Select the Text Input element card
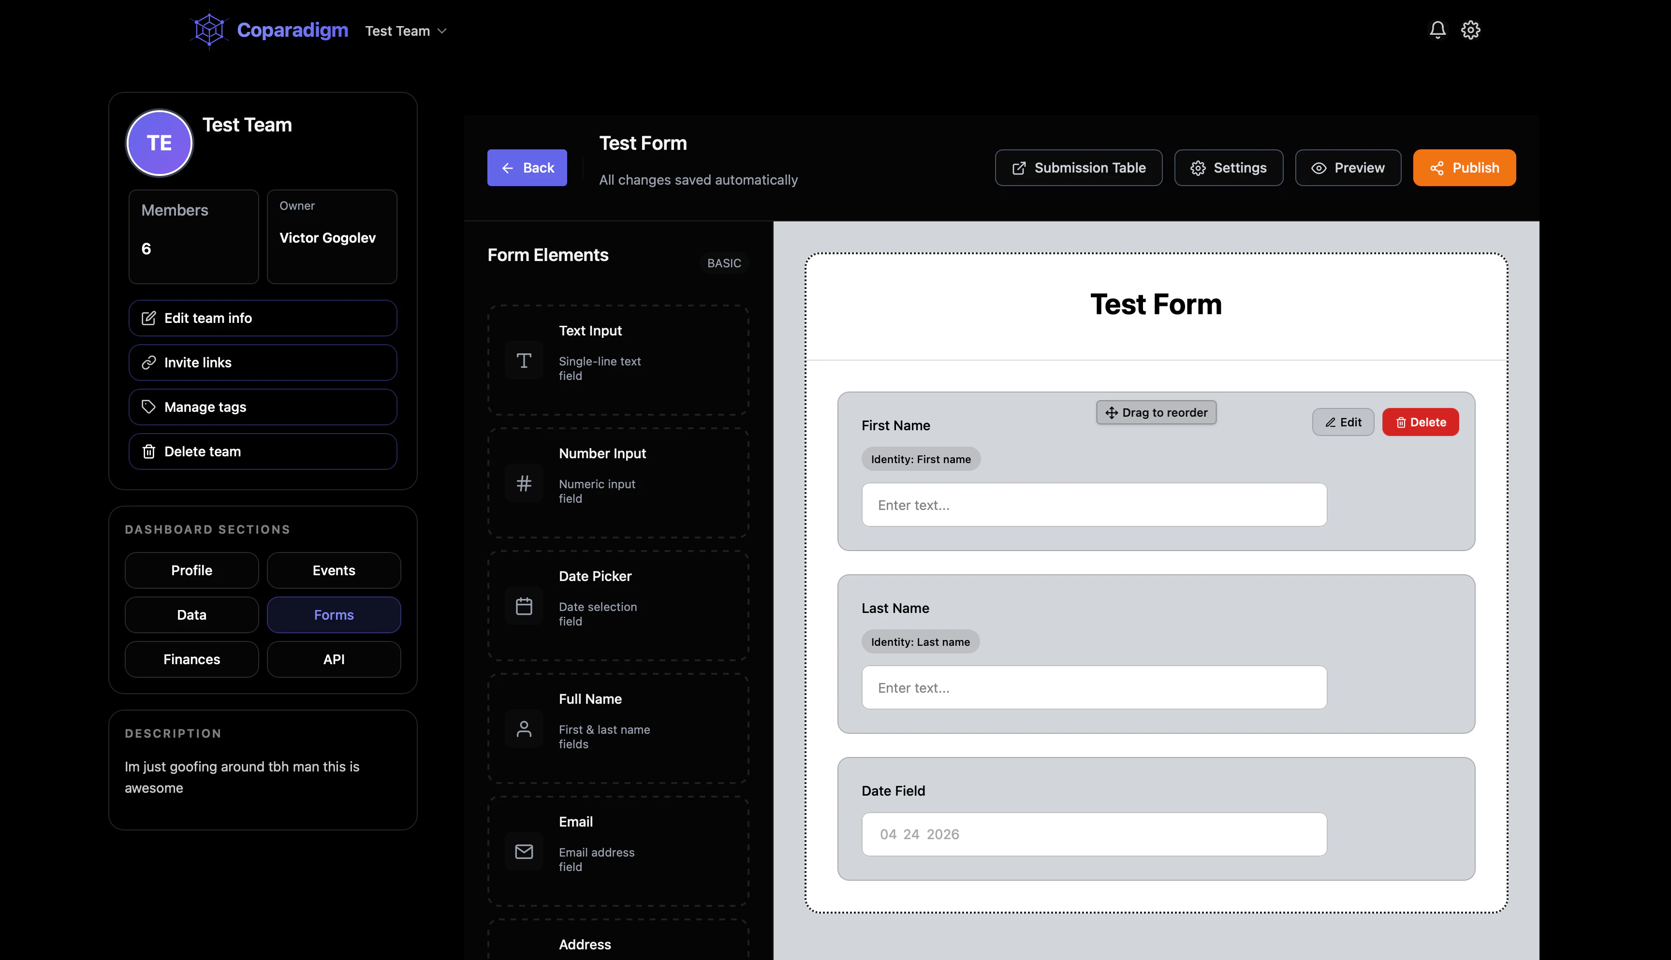This screenshot has height=960, width=1671. [618, 360]
